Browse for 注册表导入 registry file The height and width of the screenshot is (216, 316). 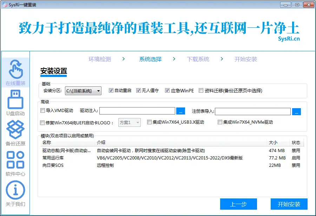tap(296, 112)
